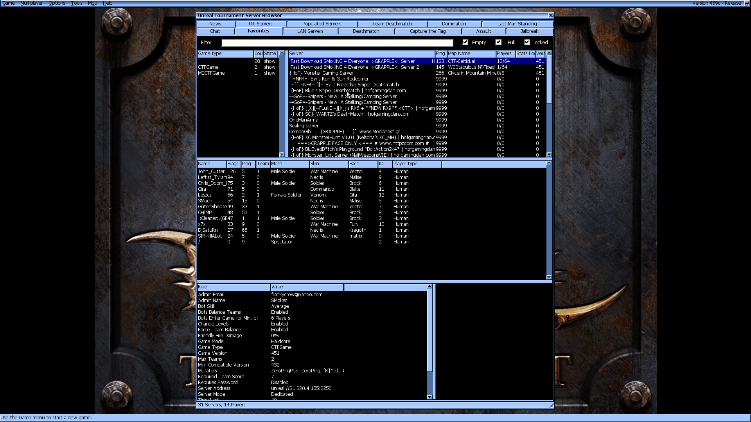Switch to the Last Man Standing tab
Image resolution: width=751 pixels, height=422 pixels.
(x=517, y=24)
